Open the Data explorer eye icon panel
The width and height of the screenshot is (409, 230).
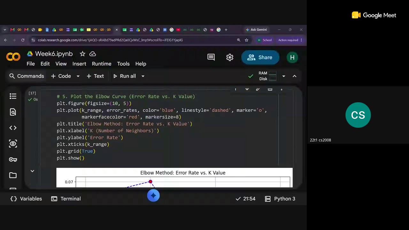tap(13, 144)
